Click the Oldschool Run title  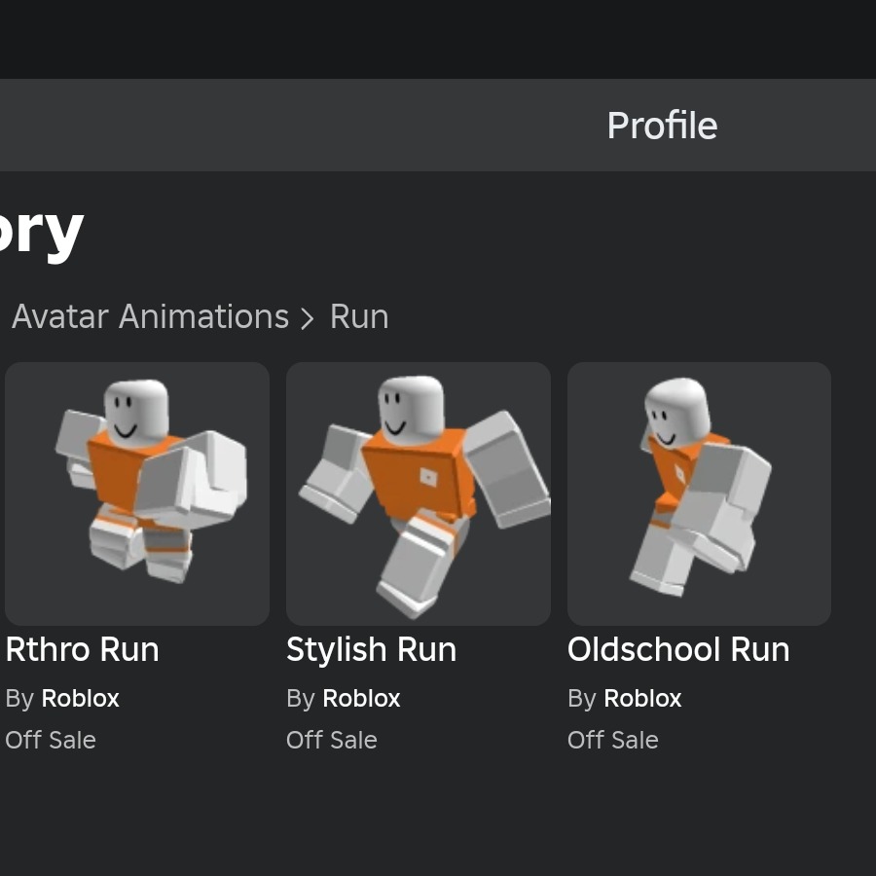(678, 649)
